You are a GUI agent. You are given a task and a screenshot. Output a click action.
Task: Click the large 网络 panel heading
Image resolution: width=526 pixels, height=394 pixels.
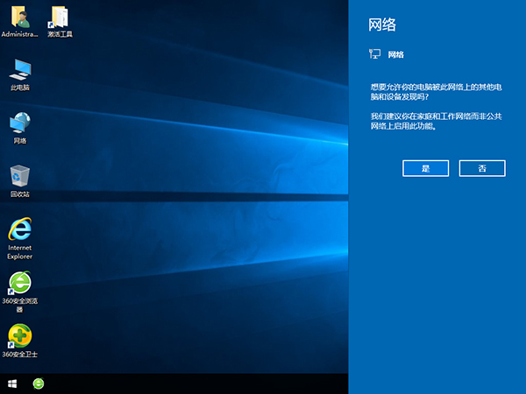[382, 25]
